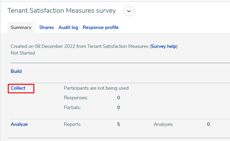Click the Partials label
This screenshot has width=230, height=141.
point(72,107)
